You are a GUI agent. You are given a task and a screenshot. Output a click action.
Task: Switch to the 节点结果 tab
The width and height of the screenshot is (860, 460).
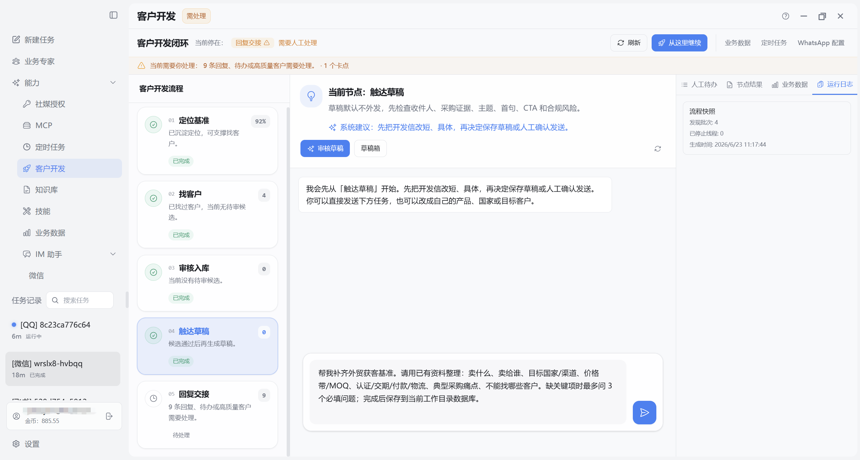coord(744,84)
